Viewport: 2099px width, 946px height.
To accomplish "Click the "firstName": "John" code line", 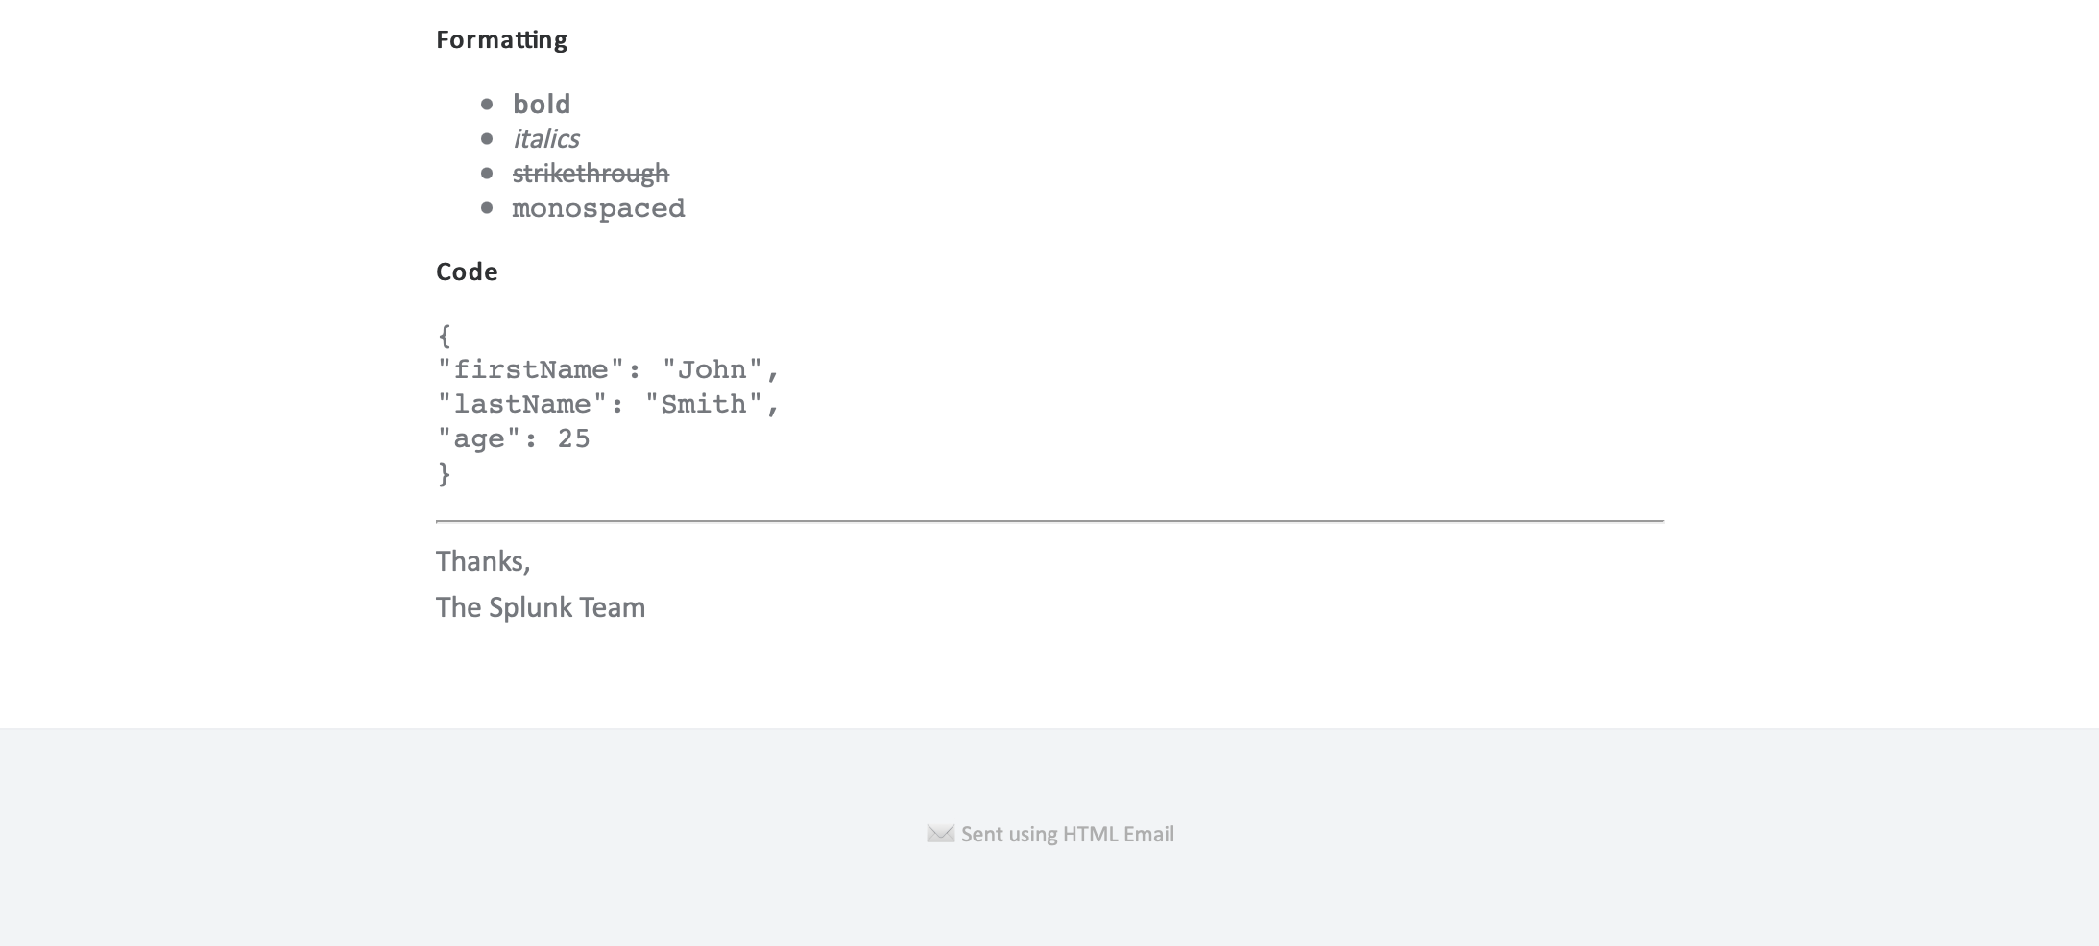I will (608, 369).
